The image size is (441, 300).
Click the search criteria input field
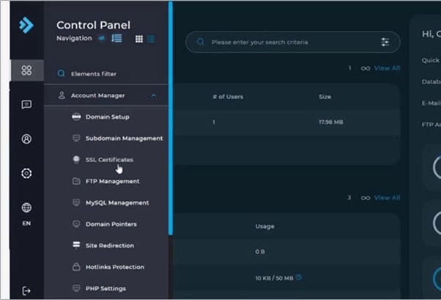coord(289,43)
